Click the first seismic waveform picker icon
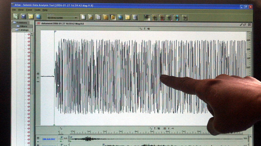Image resolution: width=261 pixels, height=146 pixels. click(x=147, y=18)
